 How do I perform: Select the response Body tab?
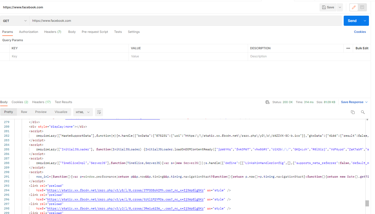[4, 102]
